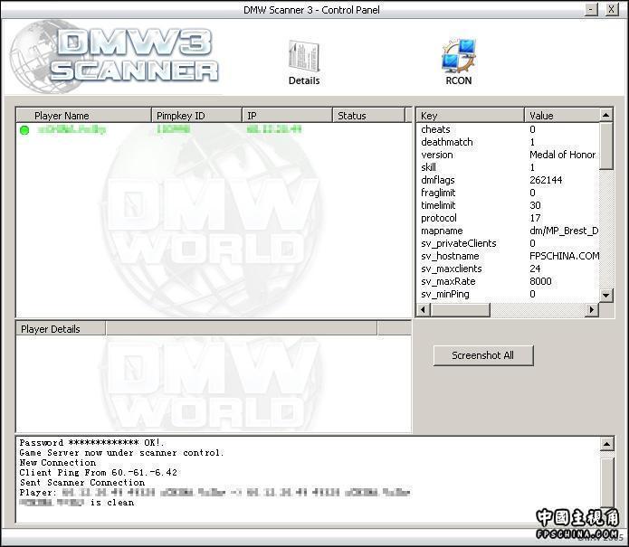The width and height of the screenshot is (629, 547).
Task: Sort by Player Name column header
Action: click(x=84, y=116)
